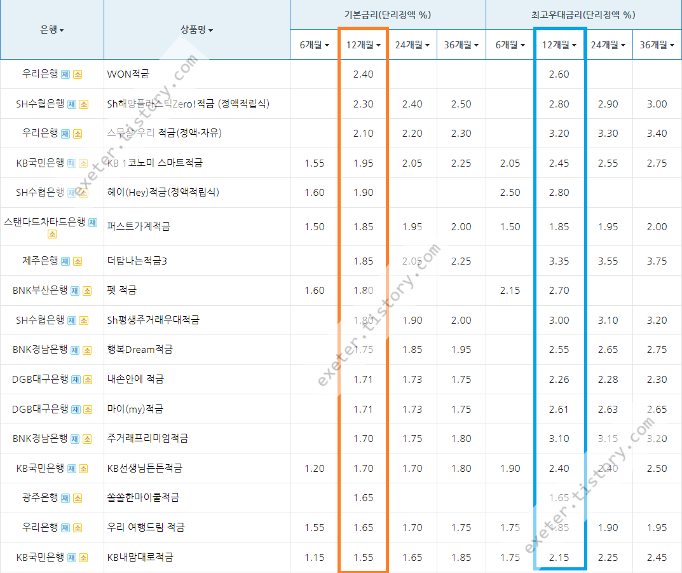The height and width of the screenshot is (573, 682).
Task: Click 재 badge in 행복Dream적금 row
Action: pyautogui.click(x=75, y=350)
